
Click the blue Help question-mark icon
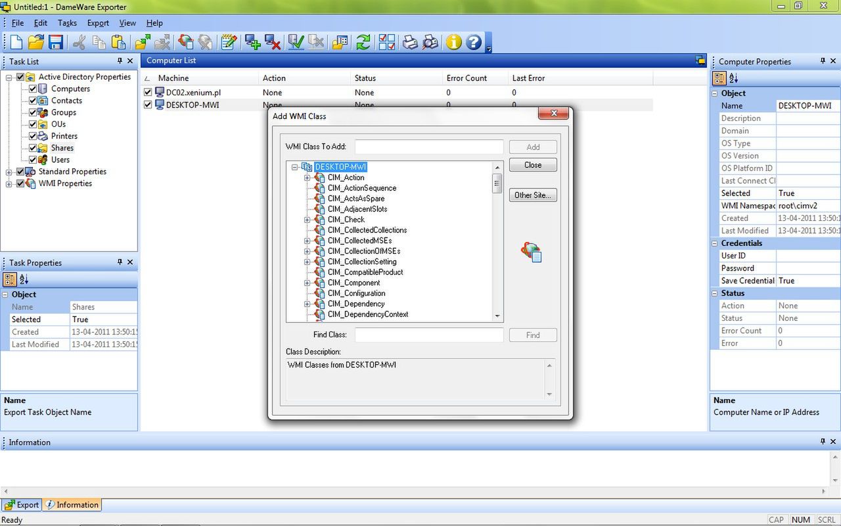[x=474, y=43]
